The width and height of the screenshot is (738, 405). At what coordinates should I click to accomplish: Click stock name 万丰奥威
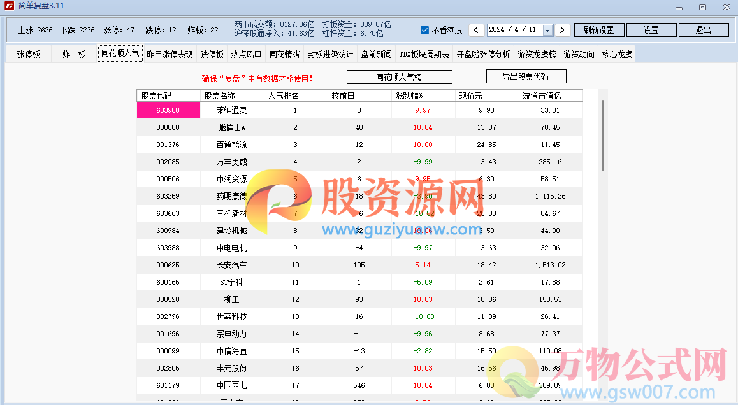(231, 162)
